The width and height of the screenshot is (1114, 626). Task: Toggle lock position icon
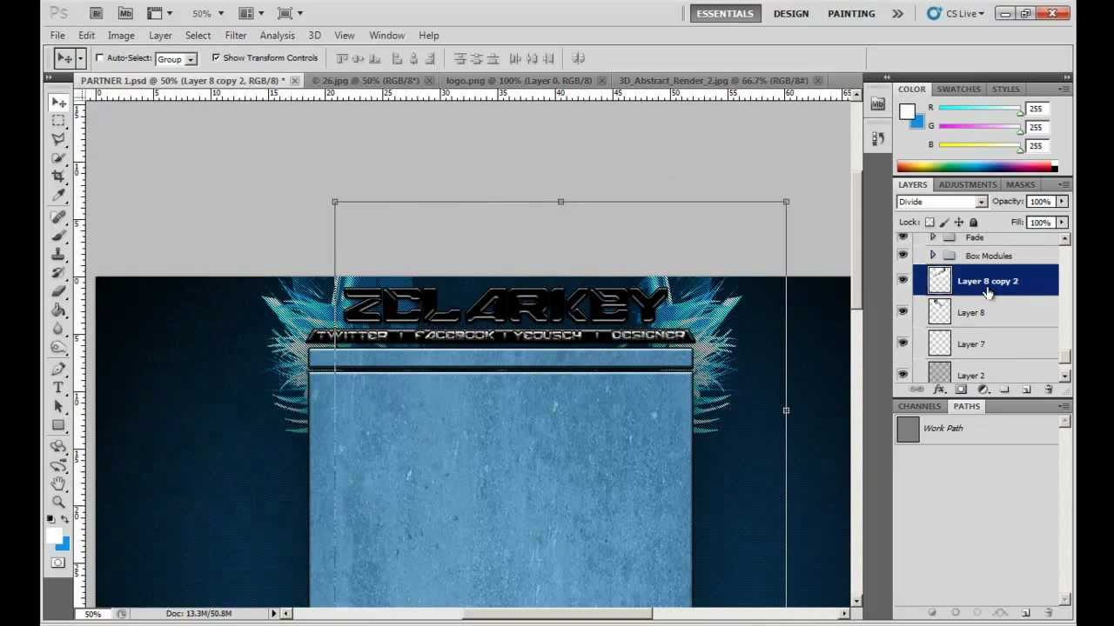click(958, 223)
